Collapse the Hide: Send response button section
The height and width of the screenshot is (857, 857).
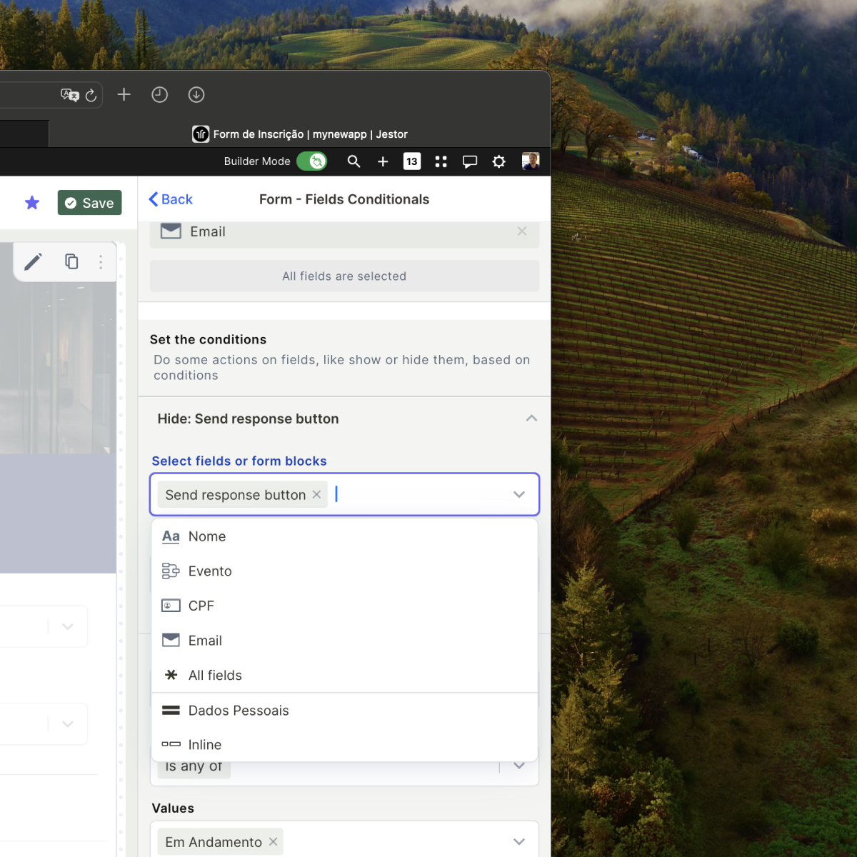531,419
